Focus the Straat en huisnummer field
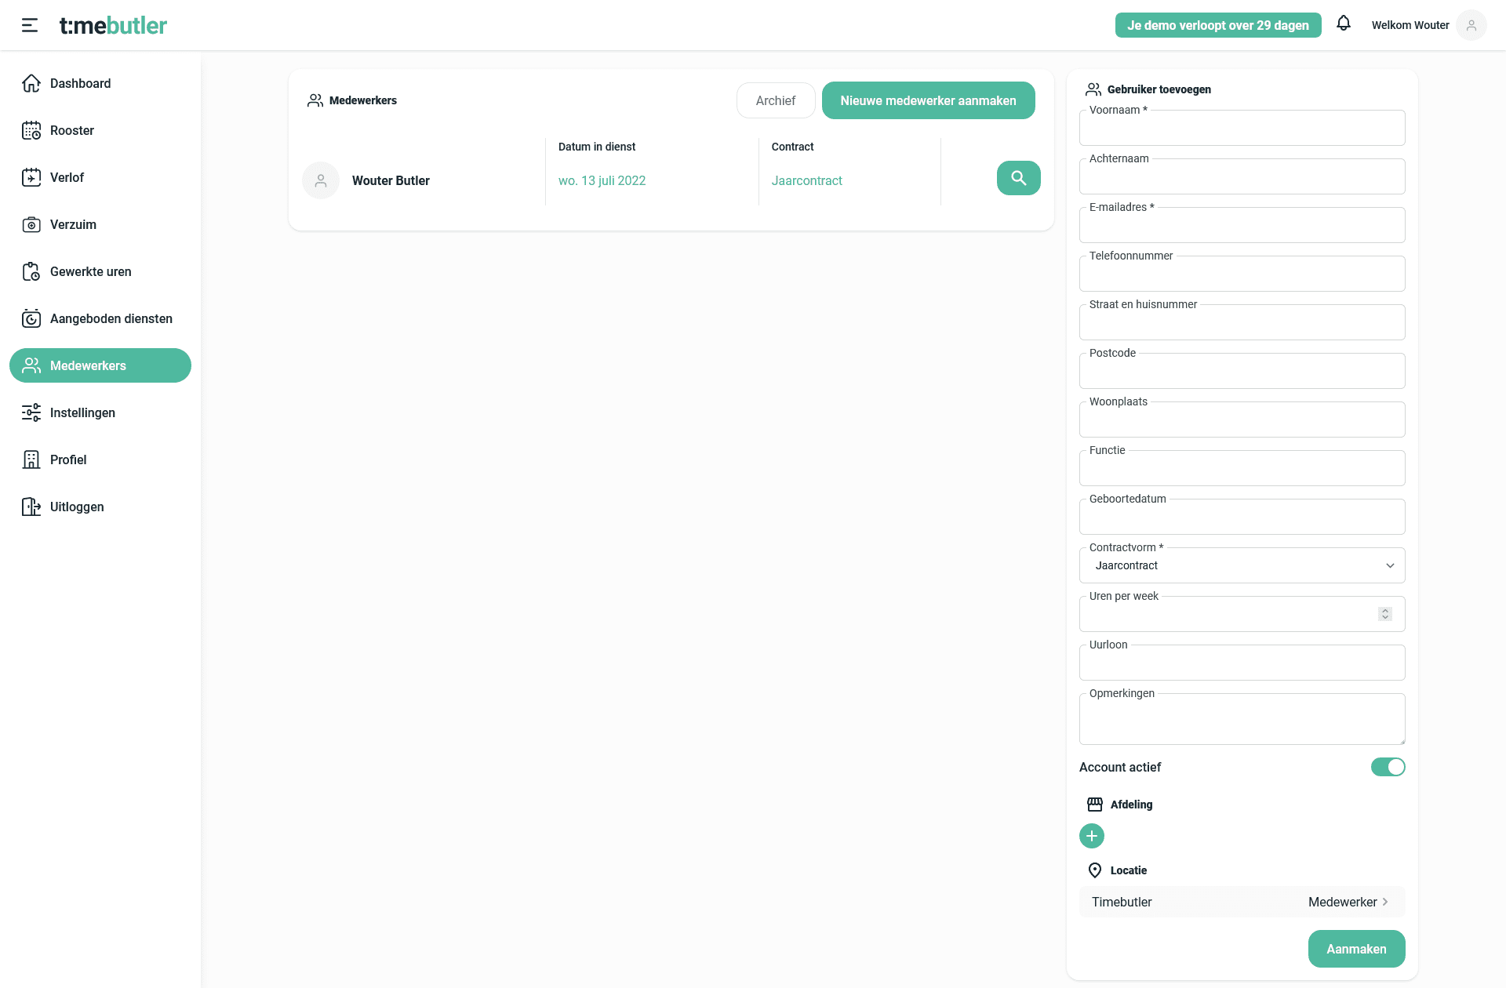 coord(1242,322)
